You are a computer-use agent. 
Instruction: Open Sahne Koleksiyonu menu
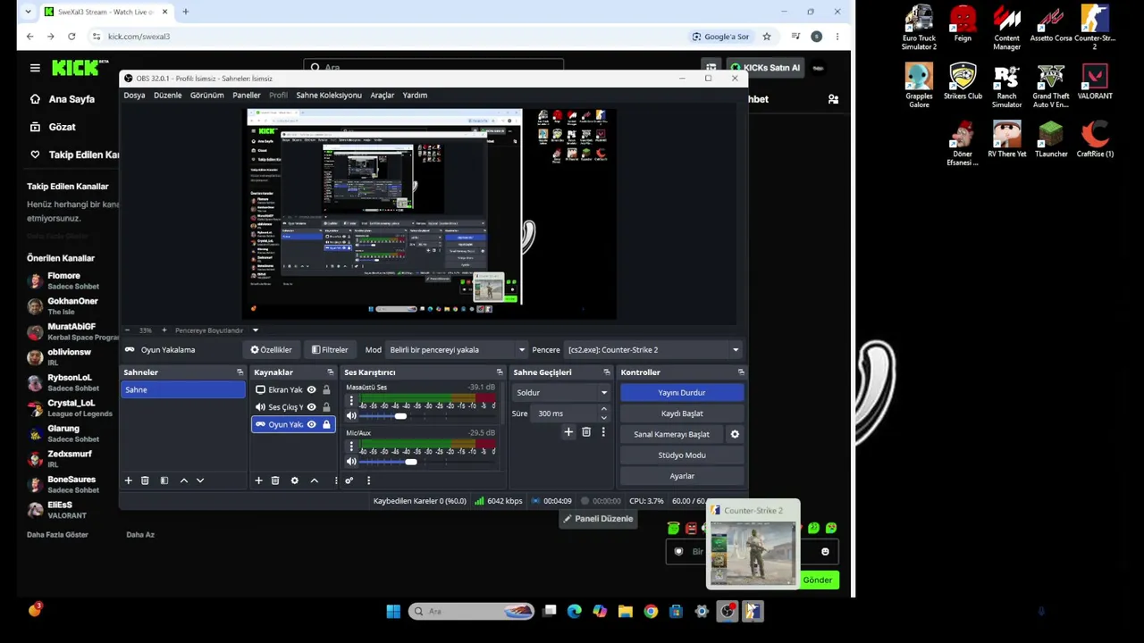pos(329,96)
